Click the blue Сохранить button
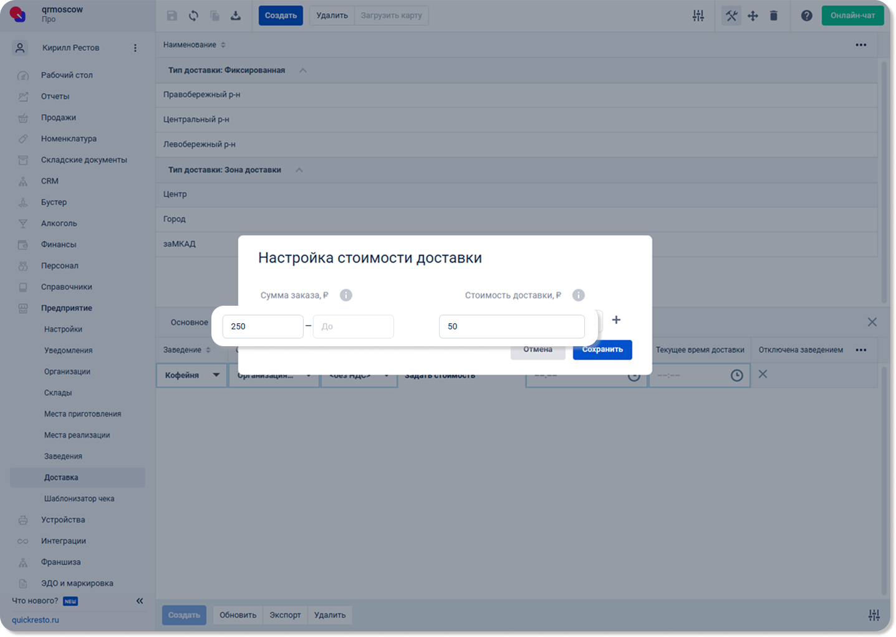The height and width of the screenshot is (637, 896). 602,349
